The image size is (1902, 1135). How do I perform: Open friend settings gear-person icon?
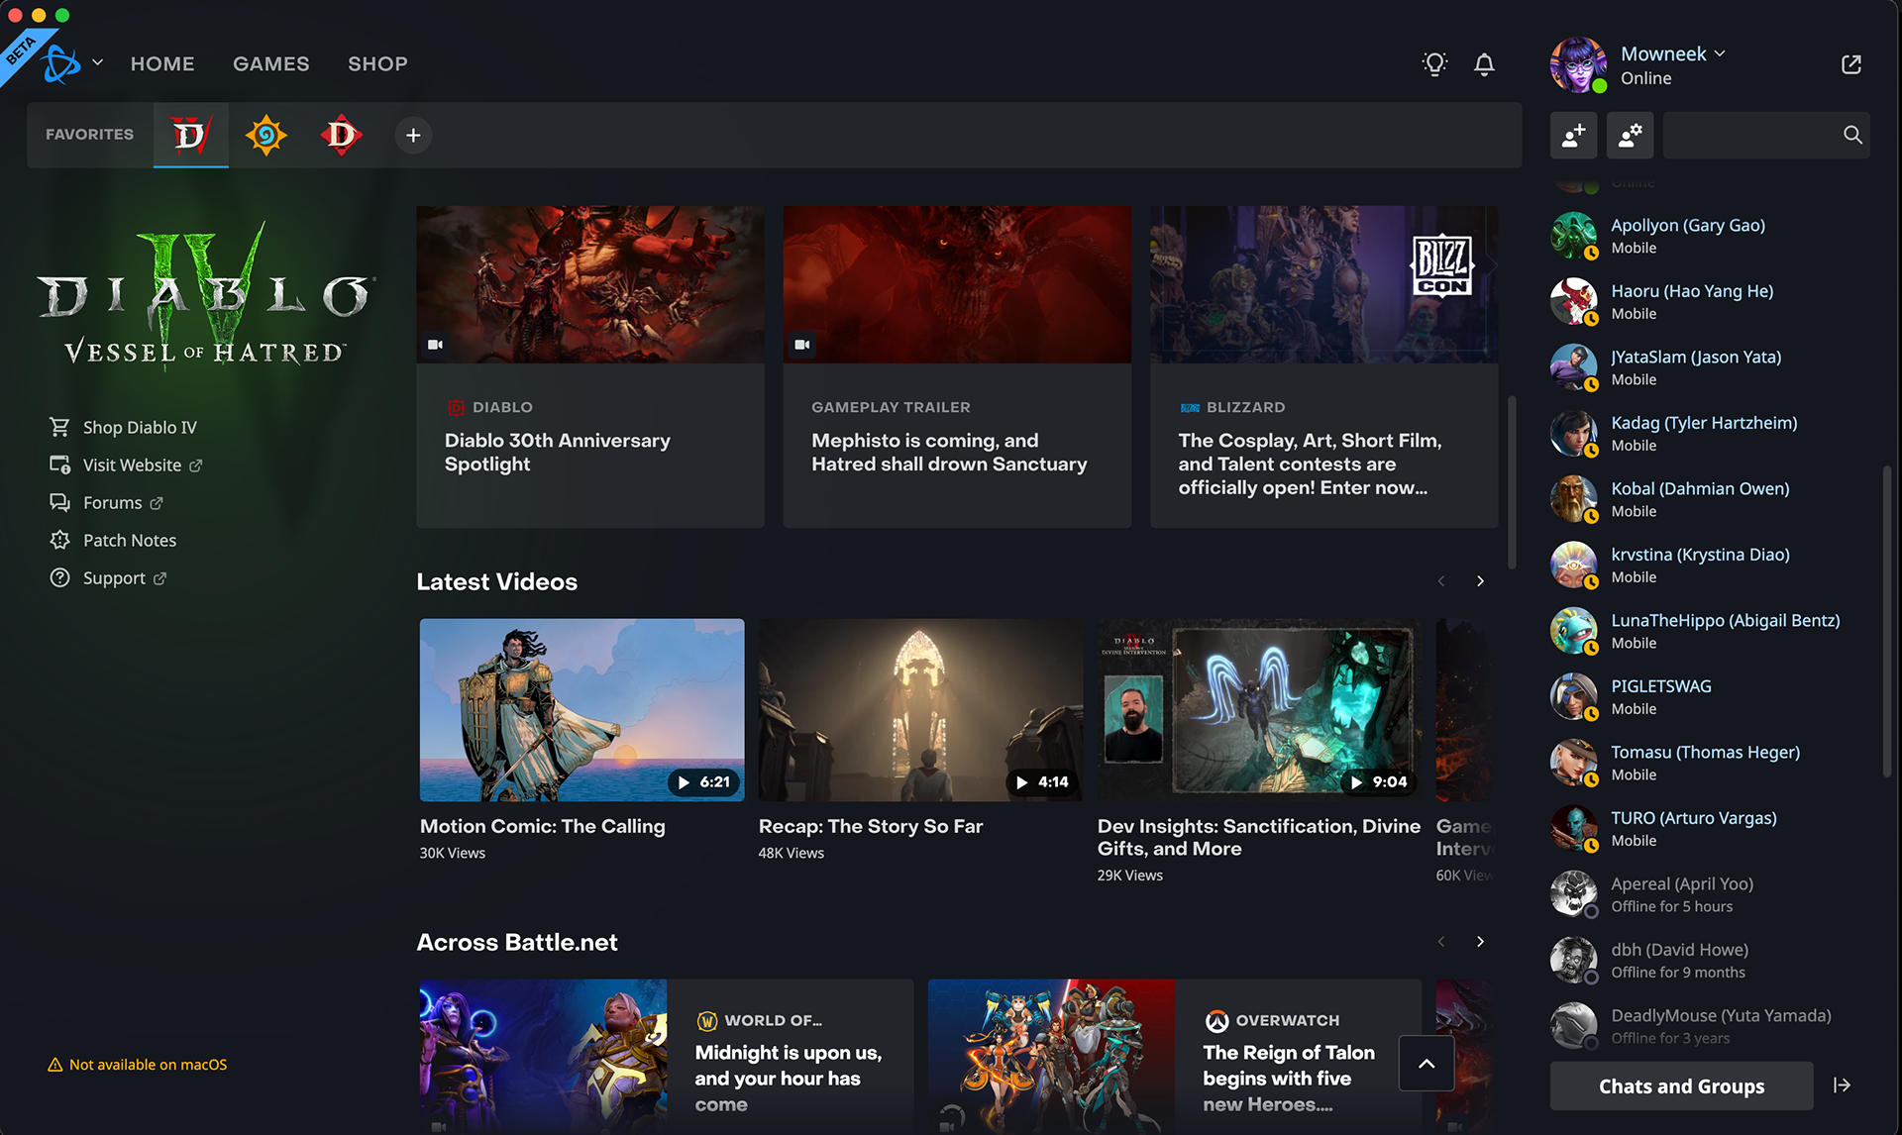pos(1630,135)
